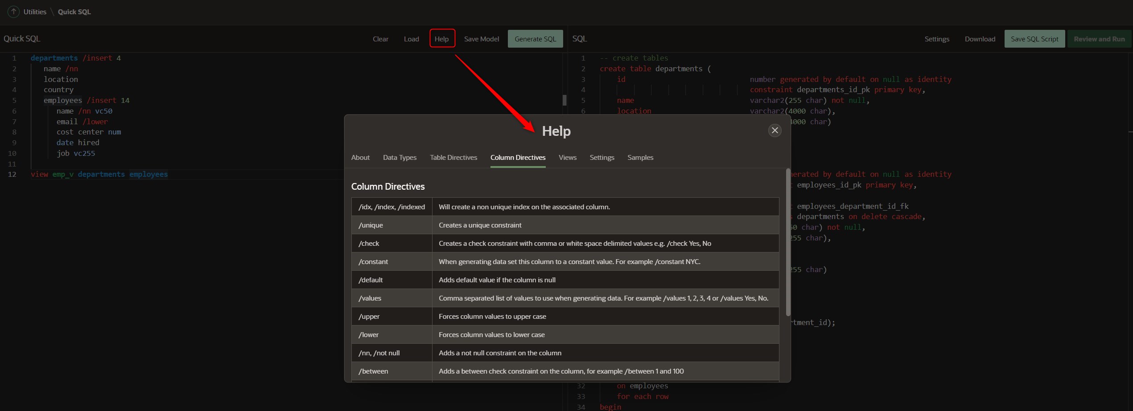This screenshot has width=1133, height=411.
Task: Select the '/constant' directive cell
Action: pos(391,262)
